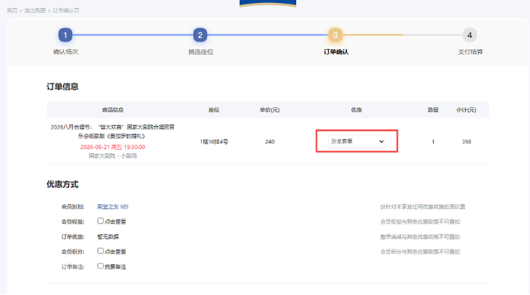
Task: Click step 4 circle 支付结算
Action: pos(470,35)
